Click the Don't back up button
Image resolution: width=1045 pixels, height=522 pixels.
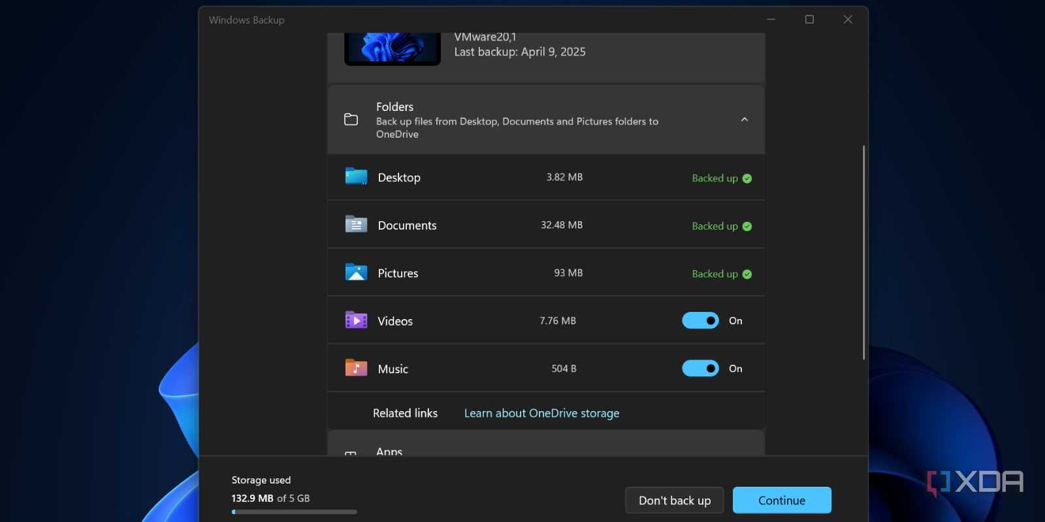(x=675, y=500)
